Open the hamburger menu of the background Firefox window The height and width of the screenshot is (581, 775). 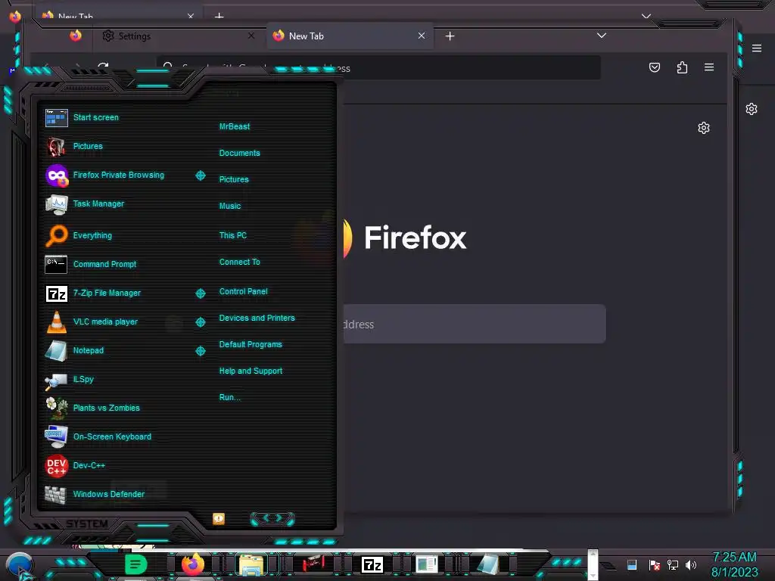tap(757, 48)
